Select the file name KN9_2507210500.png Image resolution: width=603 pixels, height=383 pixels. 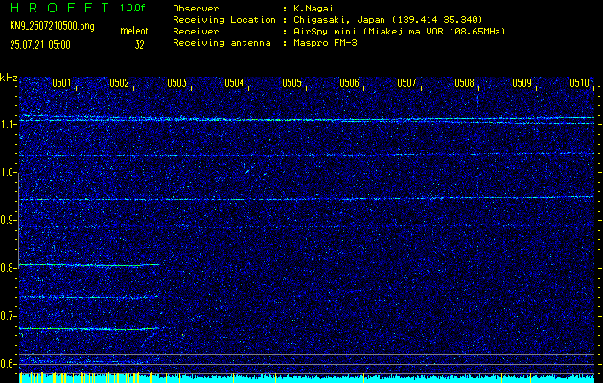coord(52,27)
